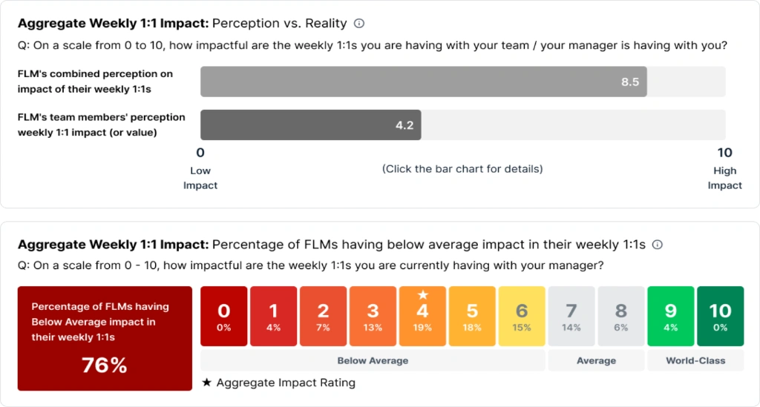The width and height of the screenshot is (760, 407).
Task: Select the rating 5 tile showing 18%
Action: point(472,316)
